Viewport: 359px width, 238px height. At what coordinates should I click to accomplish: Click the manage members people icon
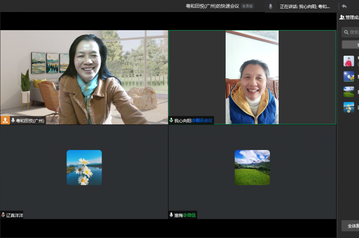(342, 17)
